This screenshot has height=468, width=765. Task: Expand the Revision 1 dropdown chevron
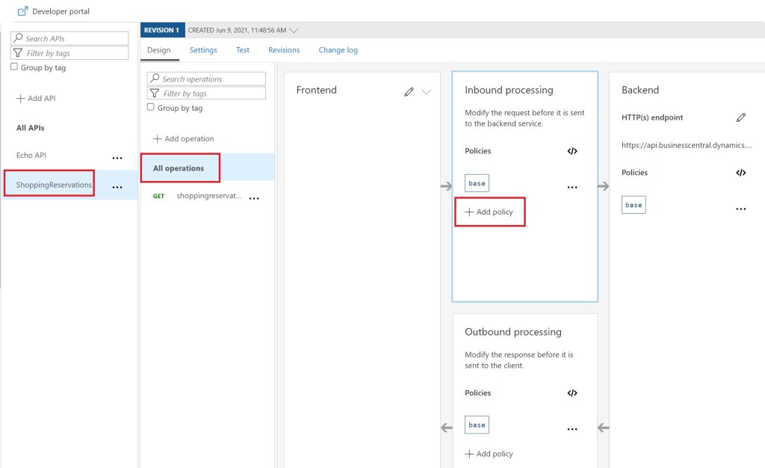tap(294, 31)
